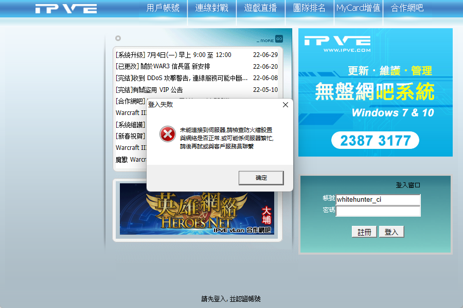Open the 團隊排名 menu
The width and height of the screenshot is (463, 308).
point(309,8)
